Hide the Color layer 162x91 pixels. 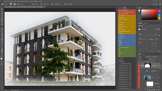point(139,77)
